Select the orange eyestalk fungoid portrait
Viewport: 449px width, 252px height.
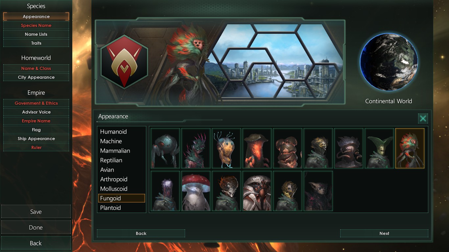pos(226,148)
